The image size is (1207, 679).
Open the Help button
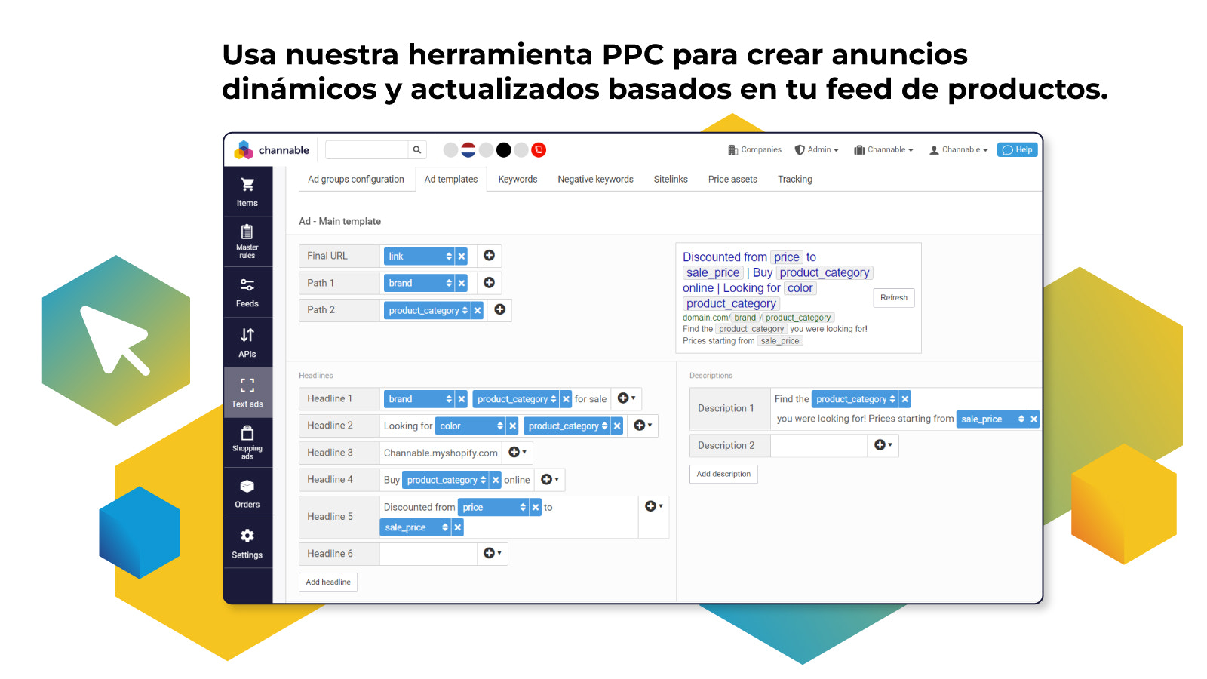pyautogui.click(x=1017, y=150)
